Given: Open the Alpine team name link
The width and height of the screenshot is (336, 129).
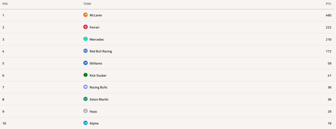Looking at the screenshot, I should point(94,123).
